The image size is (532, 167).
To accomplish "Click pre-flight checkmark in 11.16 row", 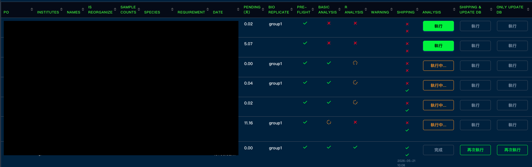I will point(305,122).
